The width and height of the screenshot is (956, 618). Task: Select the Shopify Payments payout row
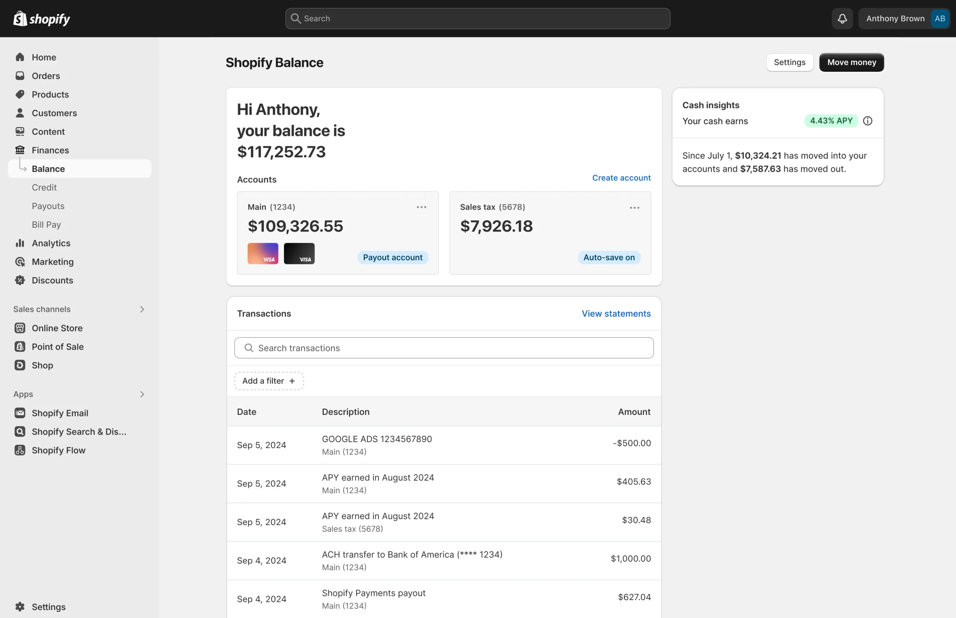click(444, 599)
